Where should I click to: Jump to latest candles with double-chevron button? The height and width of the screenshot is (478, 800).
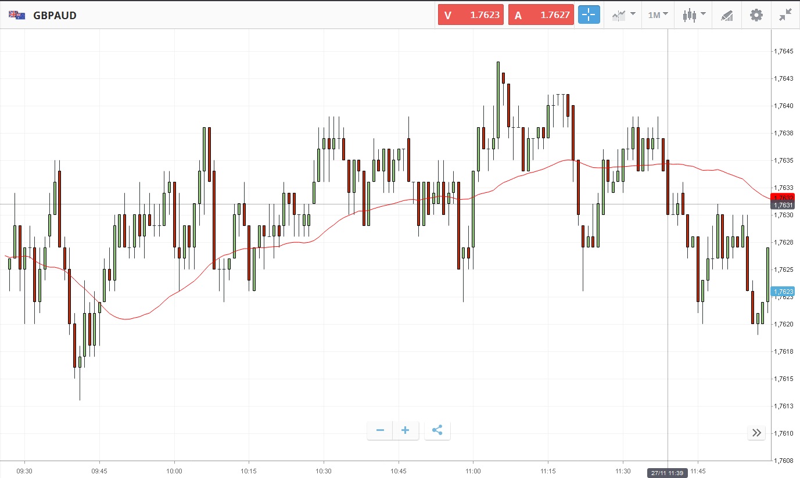[756, 432]
